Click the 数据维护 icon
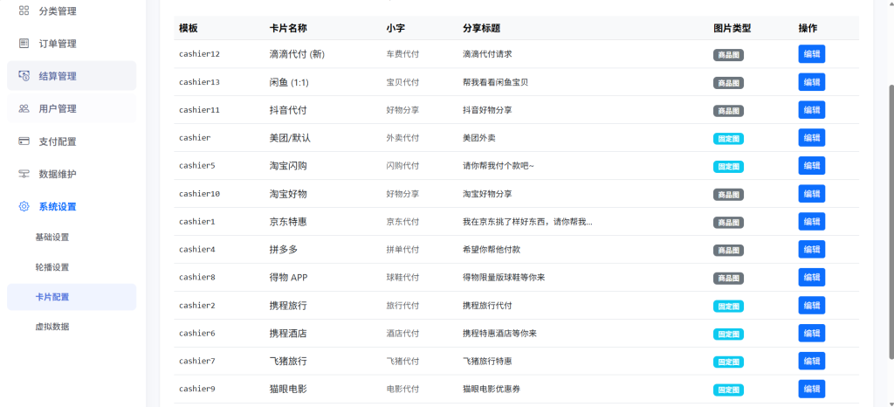This screenshot has height=407, width=894. pyautogui.click(x=24, y=174)
